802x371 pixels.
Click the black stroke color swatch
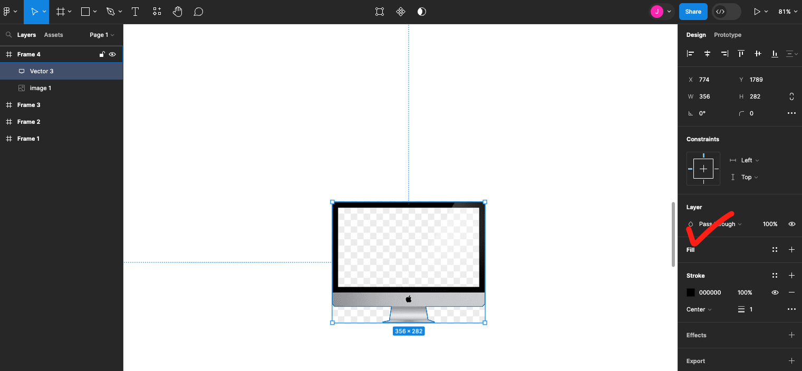(691, 292)
